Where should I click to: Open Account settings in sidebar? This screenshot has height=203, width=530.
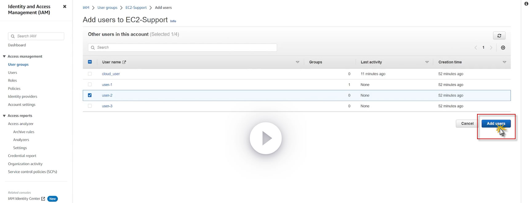(22, 104)
